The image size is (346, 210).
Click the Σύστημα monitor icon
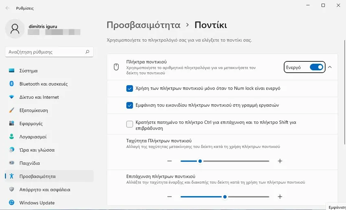tap(11, 70)
